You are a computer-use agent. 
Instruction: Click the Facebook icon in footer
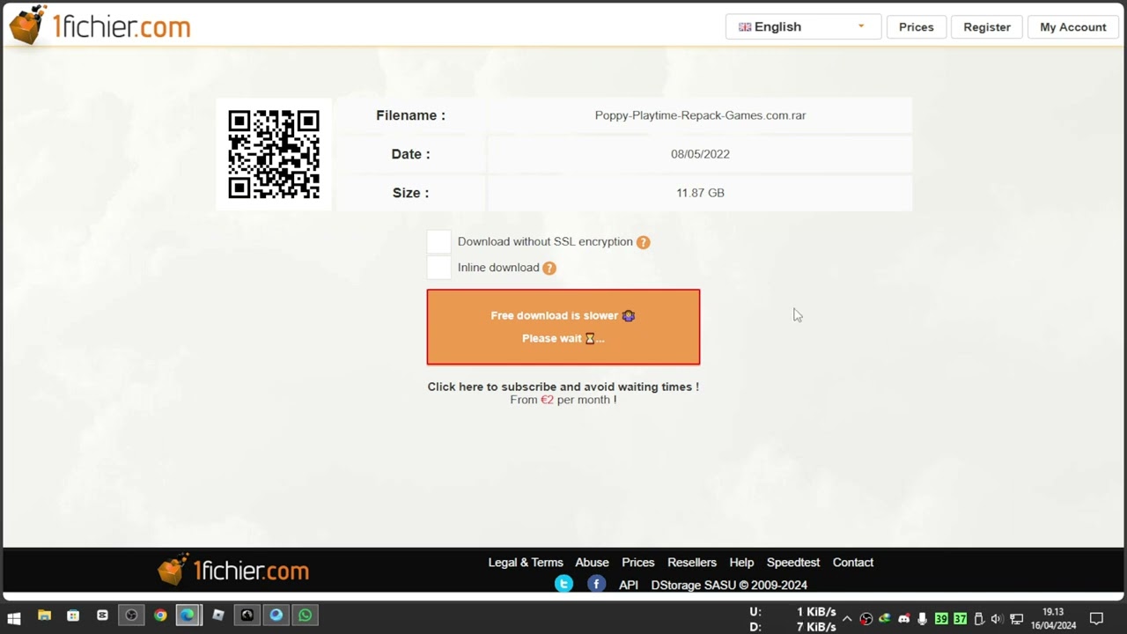[597, 584]
